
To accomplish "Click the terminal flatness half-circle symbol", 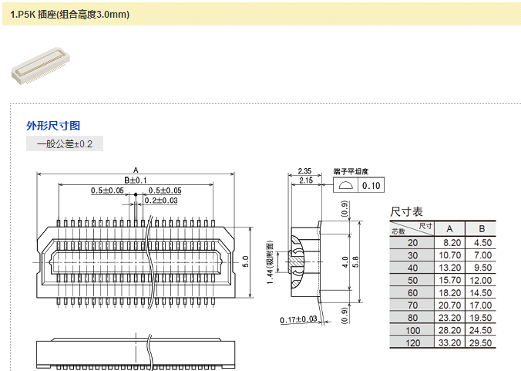I will click(345, 186).
